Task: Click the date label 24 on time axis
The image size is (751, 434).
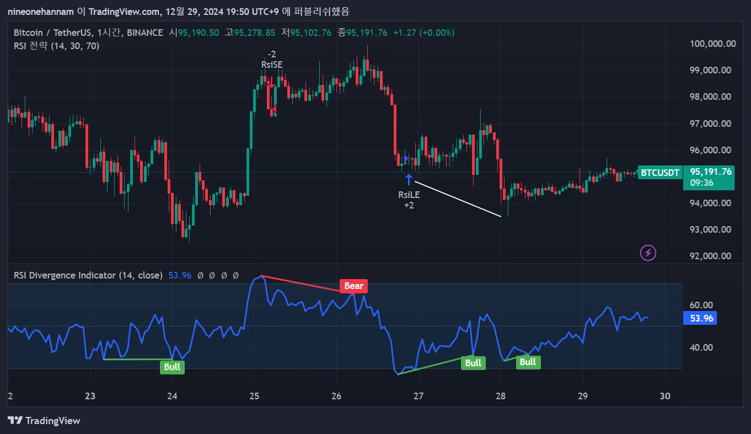Action: [173, 395]
